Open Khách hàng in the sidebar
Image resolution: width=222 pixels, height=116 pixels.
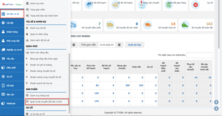click(11, 32)
